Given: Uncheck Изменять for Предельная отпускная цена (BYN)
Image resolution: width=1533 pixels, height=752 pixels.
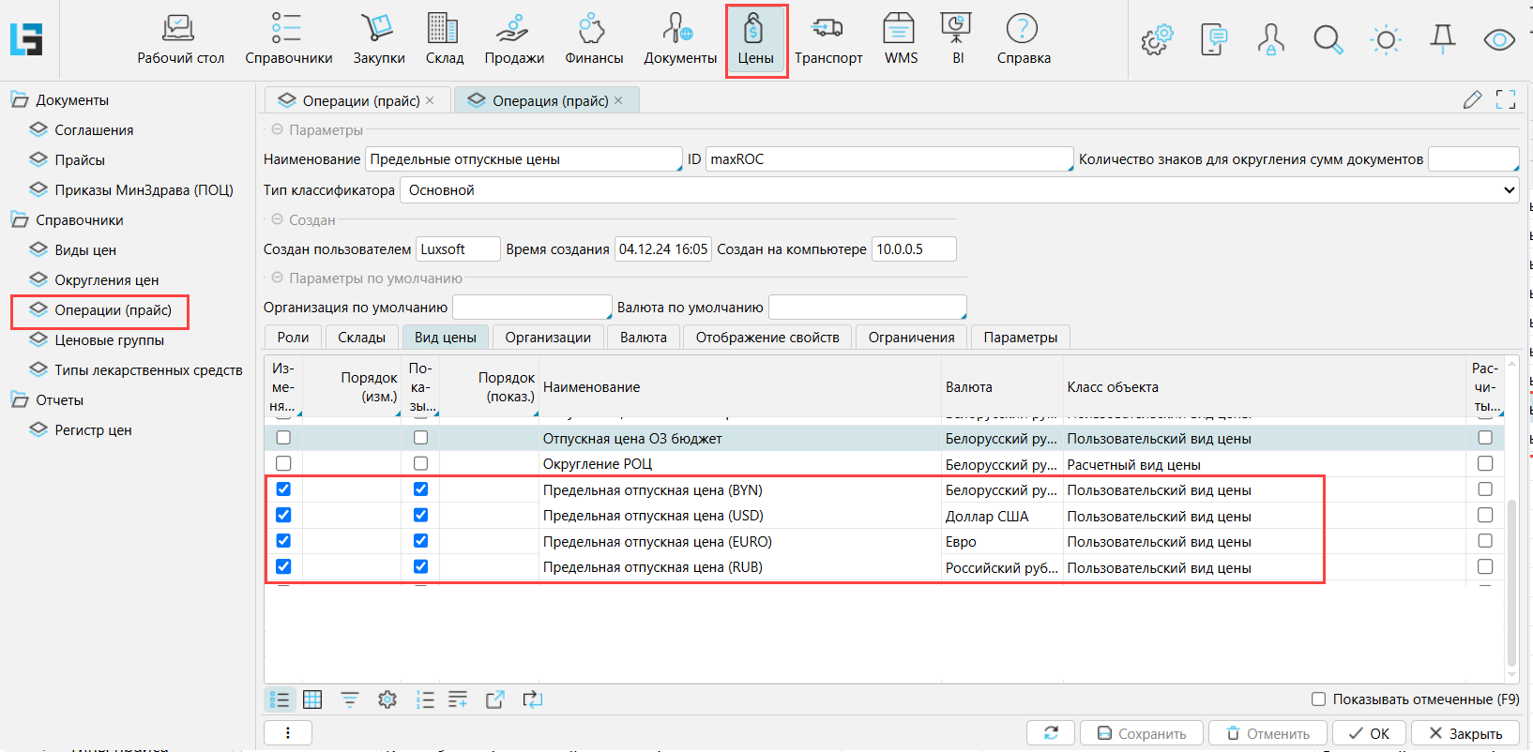Looking at the screenshot, I should click(x=283, y=489).
